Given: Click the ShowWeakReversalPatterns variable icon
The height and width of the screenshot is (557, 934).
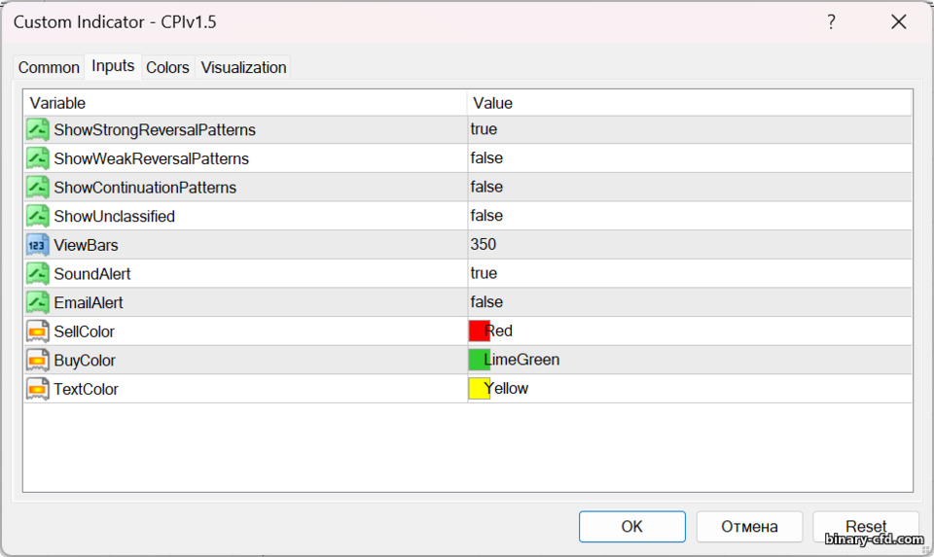Looking at the screenshot, I should click(x=38, y=158).
